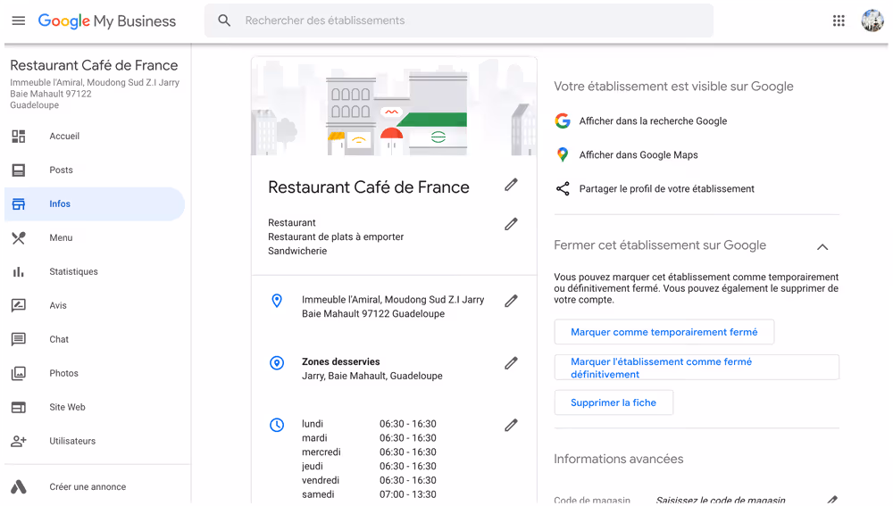
Task: Click the lundi hours row
Action: 369,424
